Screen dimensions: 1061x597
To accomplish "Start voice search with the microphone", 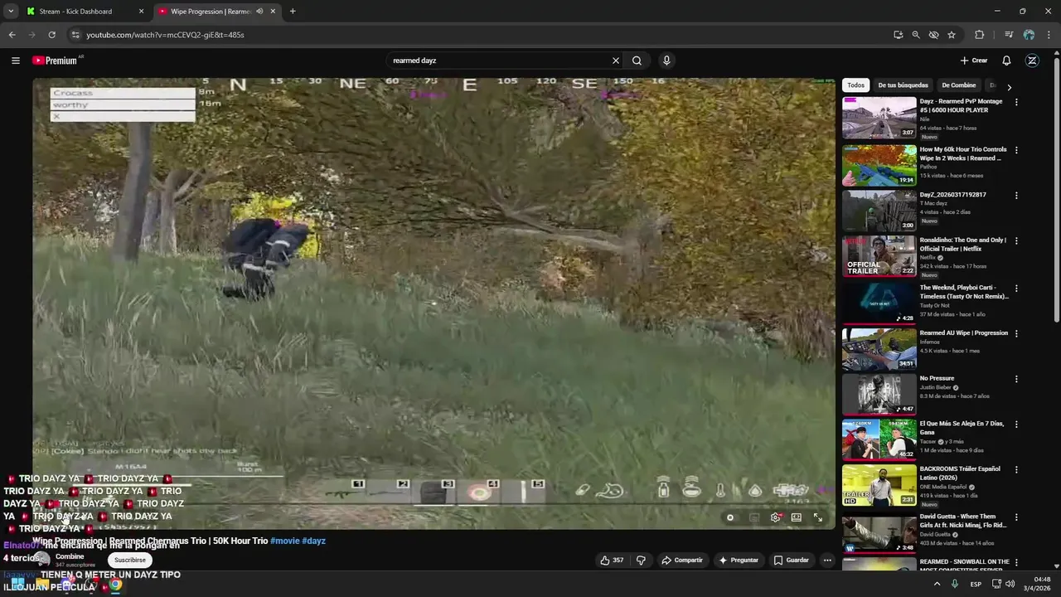I will (666, 61).
